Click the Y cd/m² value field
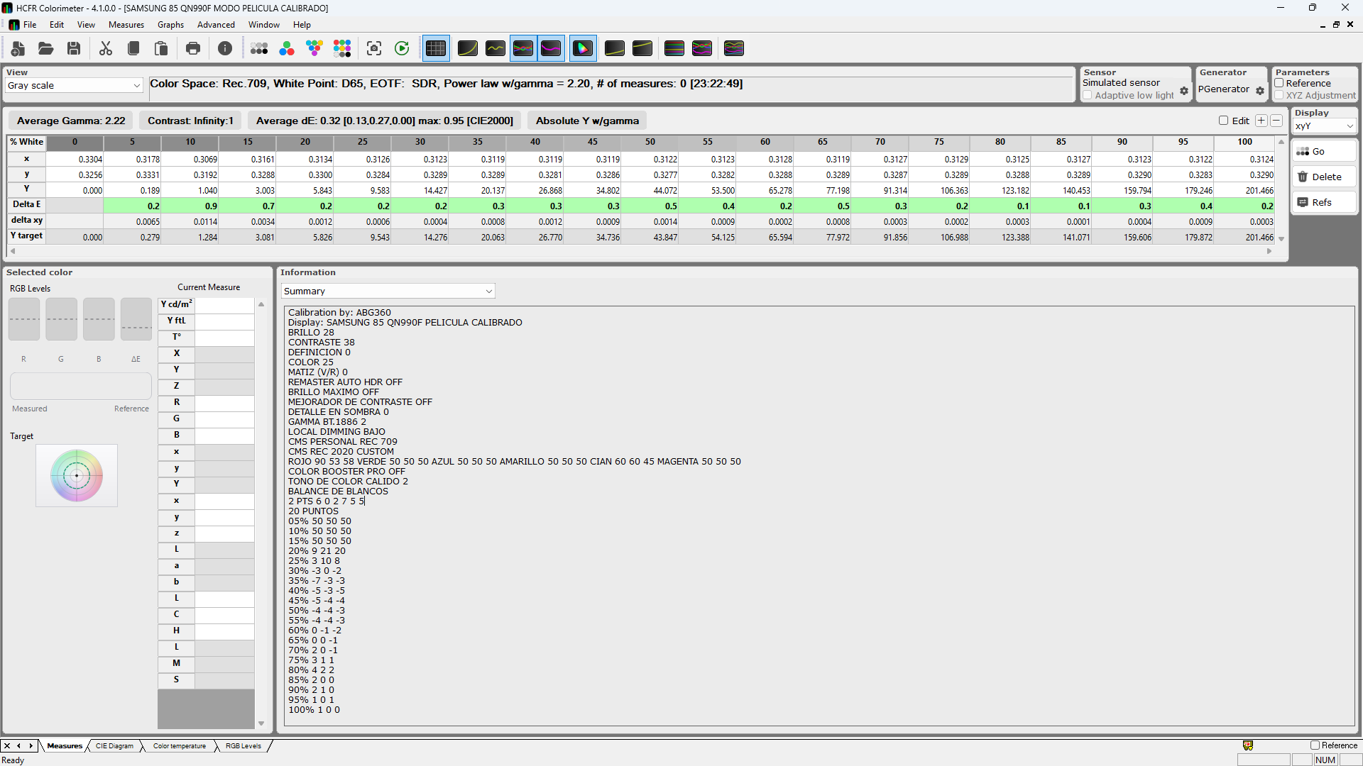1363x766 pixels. [x=224, y=304]
